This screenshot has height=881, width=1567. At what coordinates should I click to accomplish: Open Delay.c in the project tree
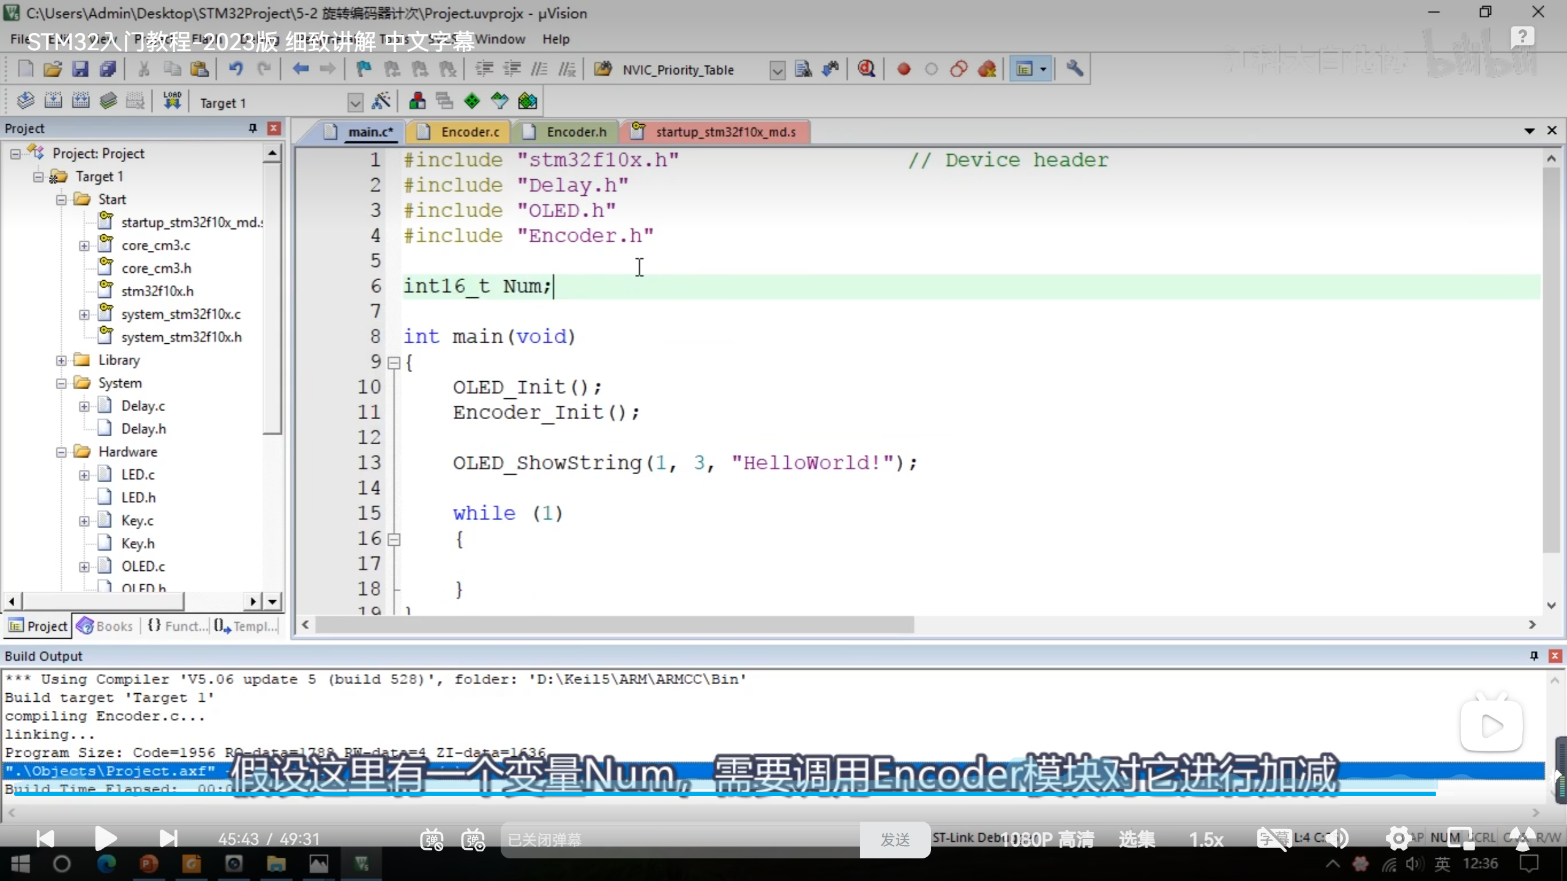pos(143,406)
